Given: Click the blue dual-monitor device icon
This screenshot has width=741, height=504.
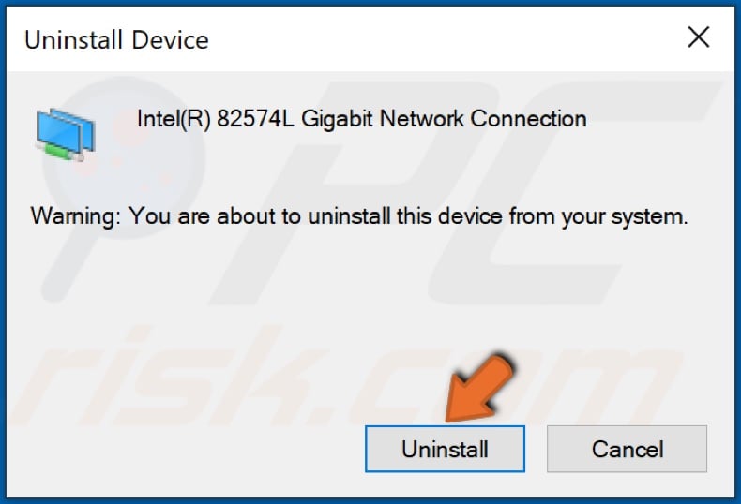Looking at the screenshot, I should pos(66,135).
